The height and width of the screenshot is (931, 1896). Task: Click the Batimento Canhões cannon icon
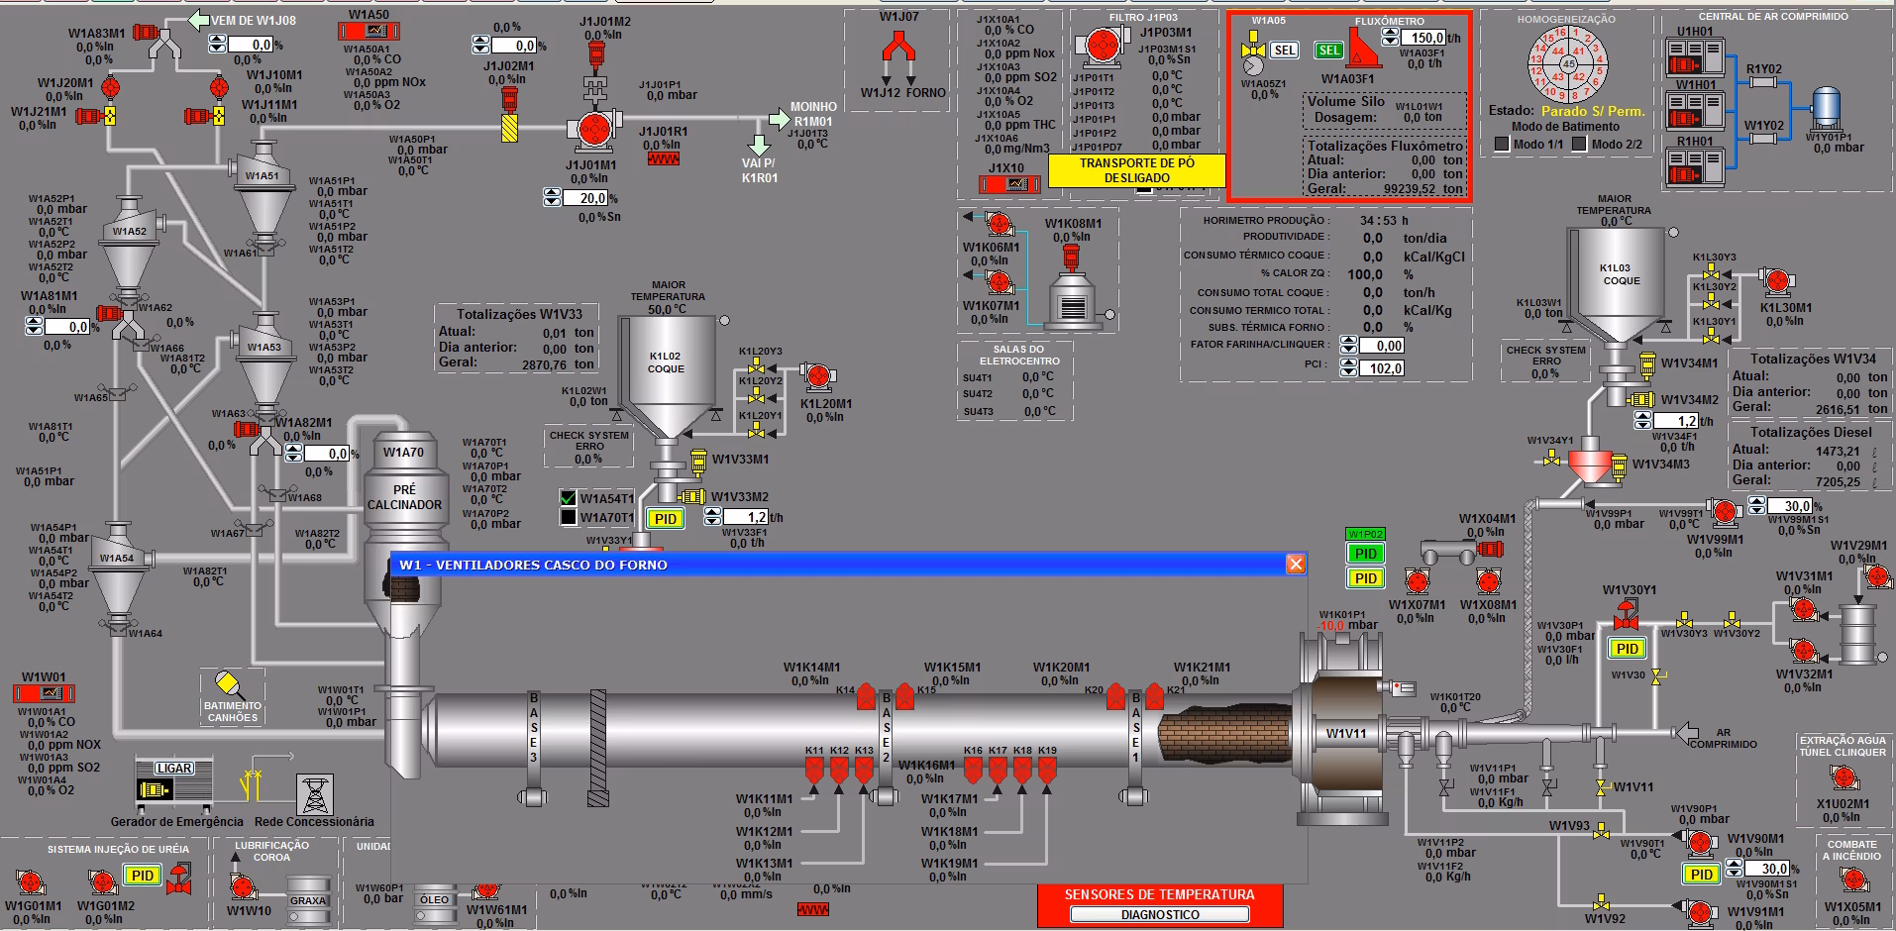(228, 684)
